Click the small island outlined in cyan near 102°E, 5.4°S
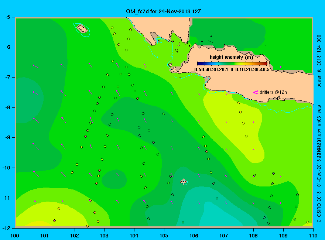This screenshot has width=325, height=240. [x=82, y=28]
